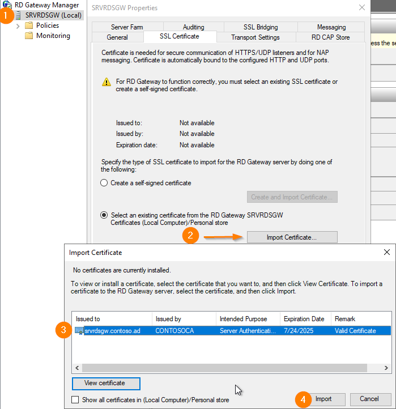396x409 pixels.
Task: Switch to the Transport Settings tab
Action: pyautogui.click(x=256, y=37)
